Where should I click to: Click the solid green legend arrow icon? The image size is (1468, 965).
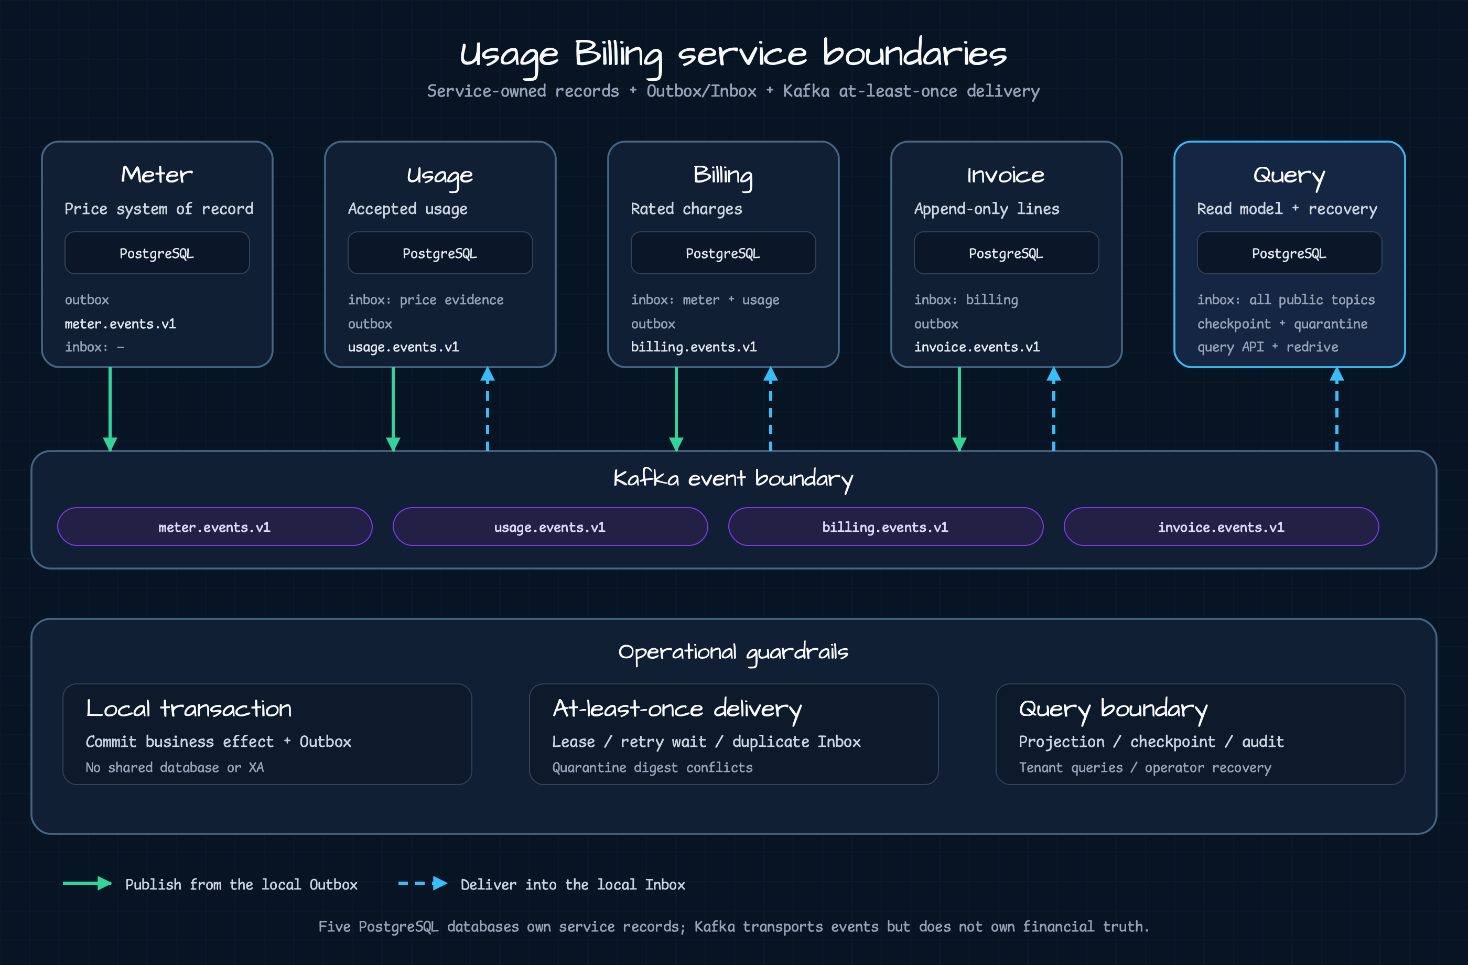pyautogui.click(x=87, y=884)
